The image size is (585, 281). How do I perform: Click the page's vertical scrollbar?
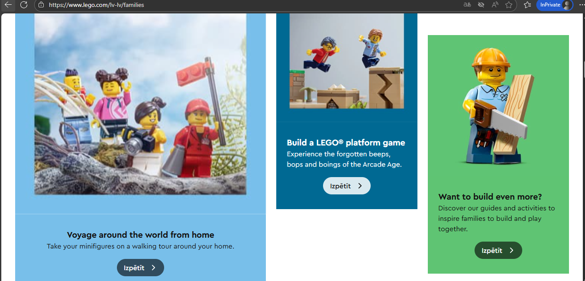coord(583,147)
